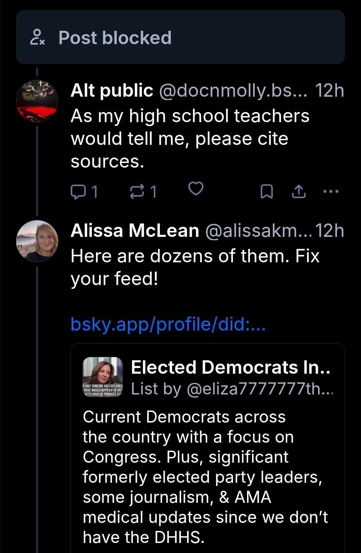
Task: Bookmark Alt public's post
Action: (x=266, y=192)
